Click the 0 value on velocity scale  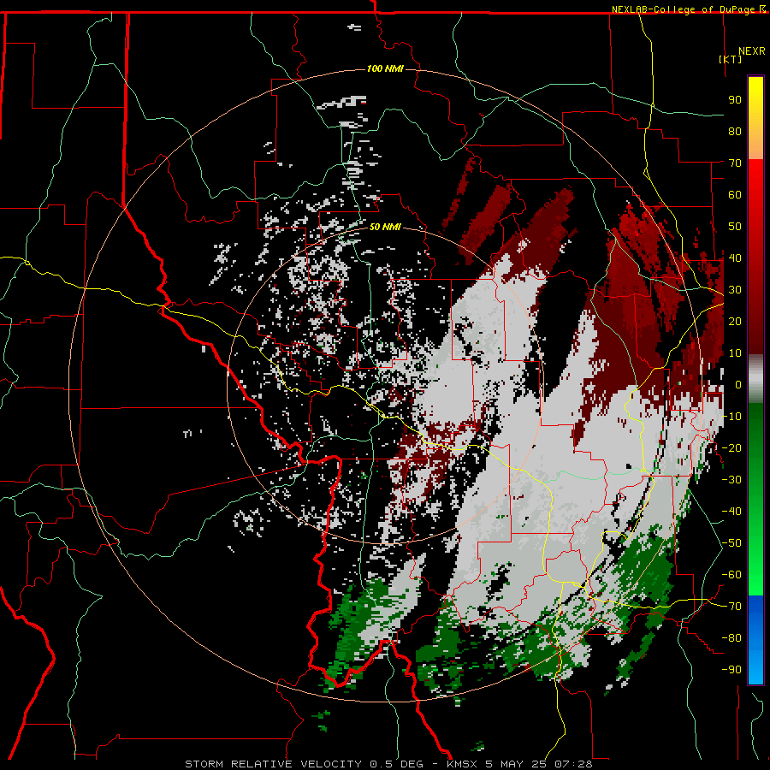(x=738, y=385)
